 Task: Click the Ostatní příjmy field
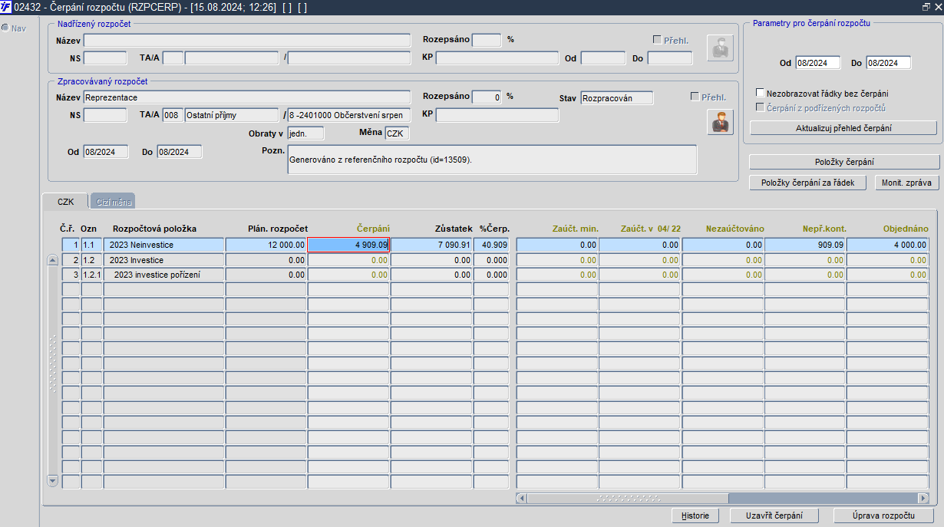click(x=231, y=115)
